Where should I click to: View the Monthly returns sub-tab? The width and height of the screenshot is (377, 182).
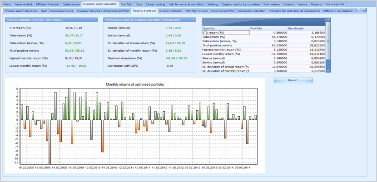pos(196,11)
